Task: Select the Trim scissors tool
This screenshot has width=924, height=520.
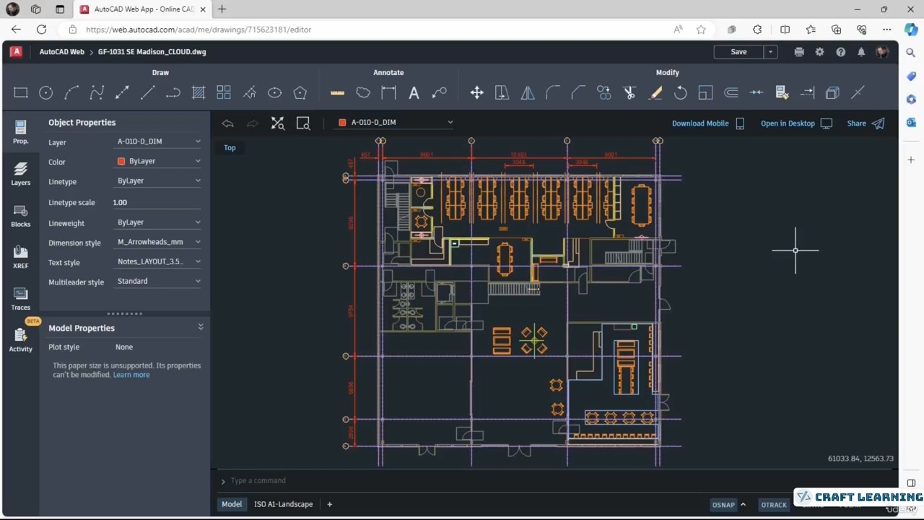Action: (x=629, y=92)
